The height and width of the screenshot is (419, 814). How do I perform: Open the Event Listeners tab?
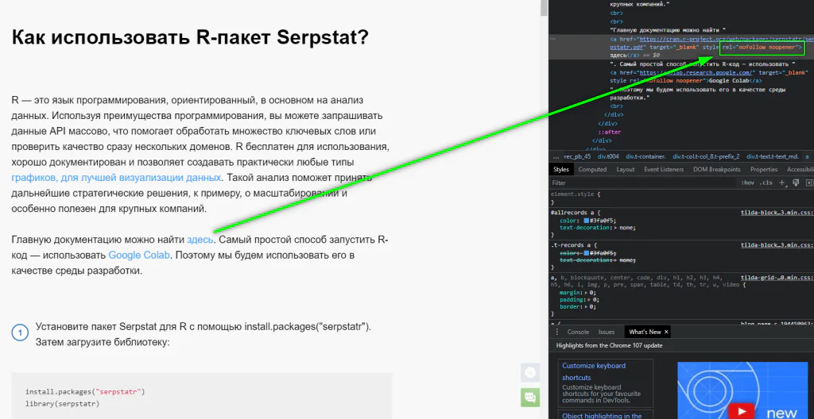(x=664, y=170)
